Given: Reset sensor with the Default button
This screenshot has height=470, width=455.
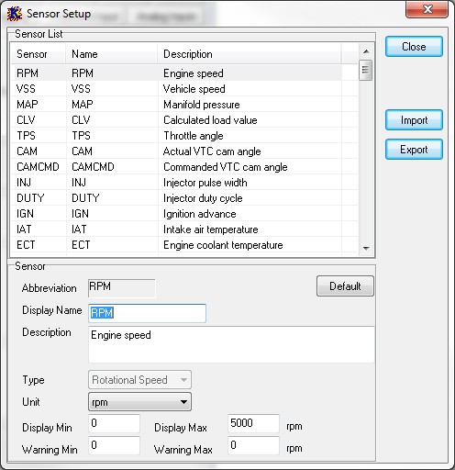Looking at the screenshot, I should pos(345,286).
